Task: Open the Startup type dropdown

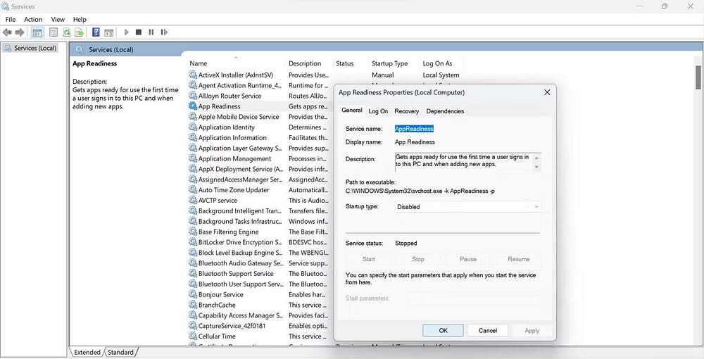Action: pos(468,207)
